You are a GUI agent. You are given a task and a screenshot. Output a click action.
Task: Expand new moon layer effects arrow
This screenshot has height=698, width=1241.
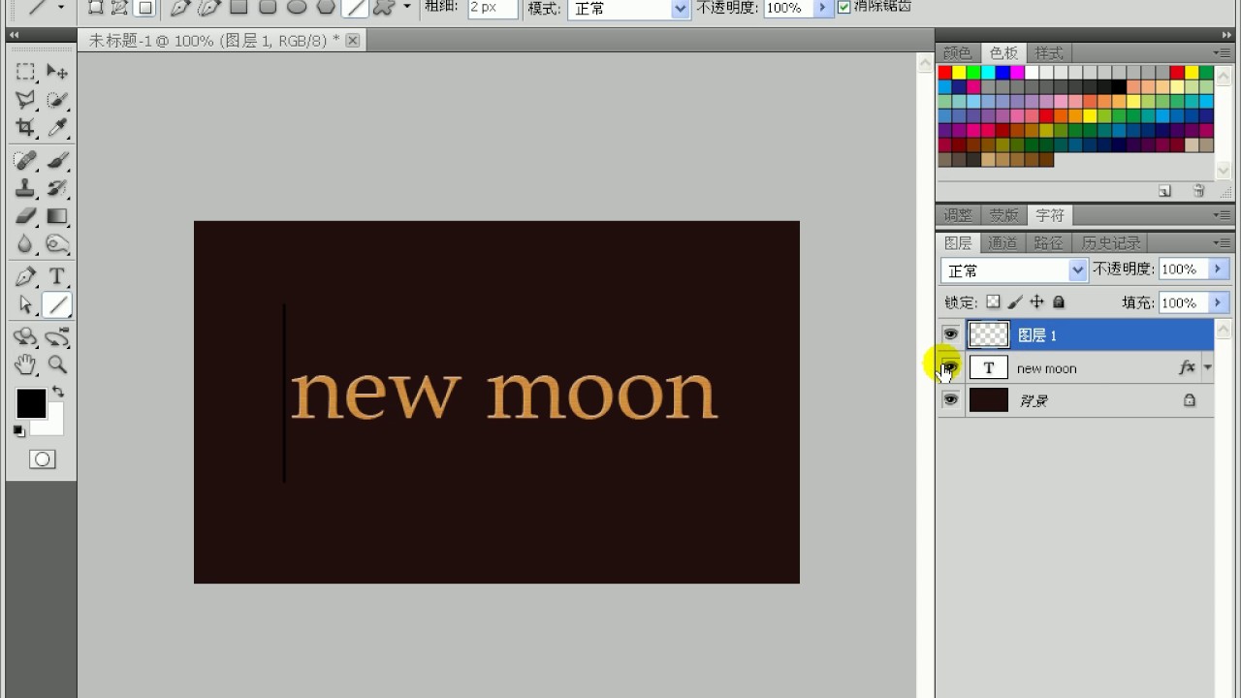[x=1208, y=367]
